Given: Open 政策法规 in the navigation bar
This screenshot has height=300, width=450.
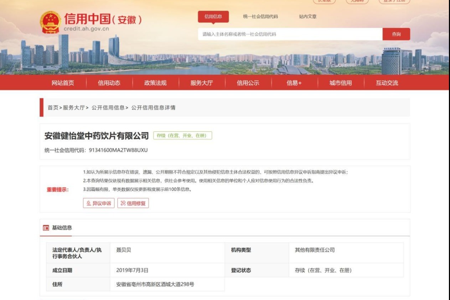Looking at the screenshot, I should point(155,83).
